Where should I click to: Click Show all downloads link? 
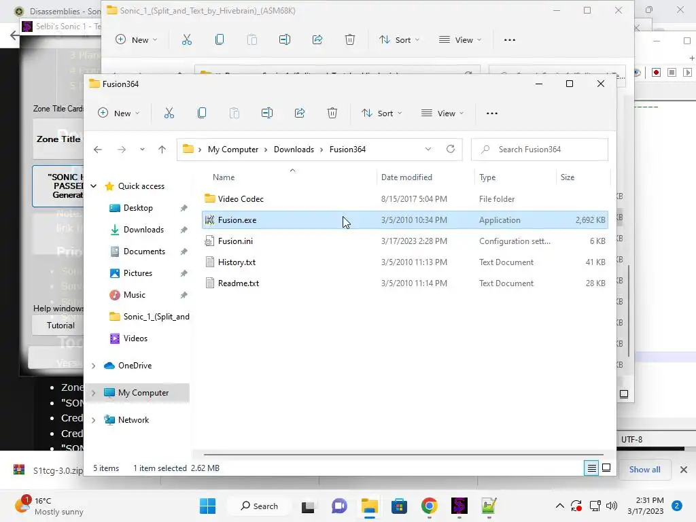tap(644, 470)
